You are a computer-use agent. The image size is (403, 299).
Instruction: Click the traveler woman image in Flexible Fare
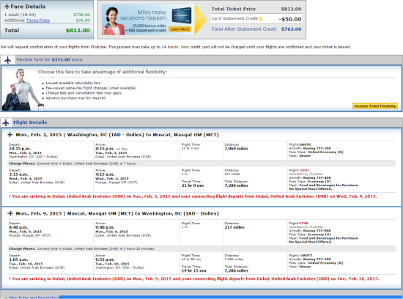tap(23, 89)
